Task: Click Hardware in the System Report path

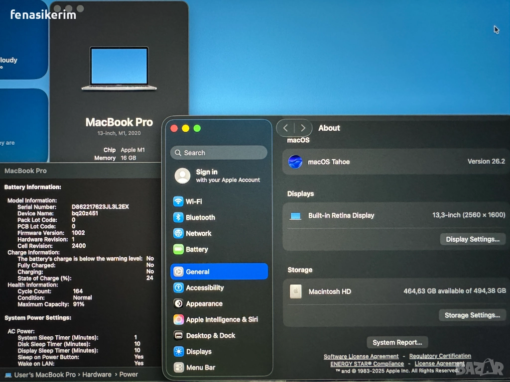Action: tap(97, 375)
